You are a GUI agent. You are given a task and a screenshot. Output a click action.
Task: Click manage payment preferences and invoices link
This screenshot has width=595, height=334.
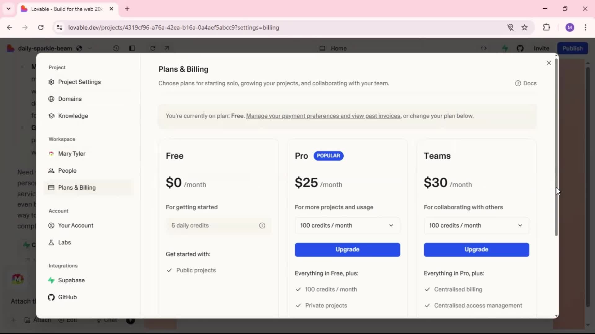[x=323, y=116]
